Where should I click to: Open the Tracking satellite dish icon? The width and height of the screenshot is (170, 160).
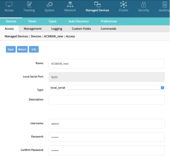[x=29, y=5]
